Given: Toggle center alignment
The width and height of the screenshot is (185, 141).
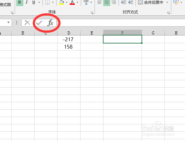Looking at the screenshot, I should tap(107, 2).
